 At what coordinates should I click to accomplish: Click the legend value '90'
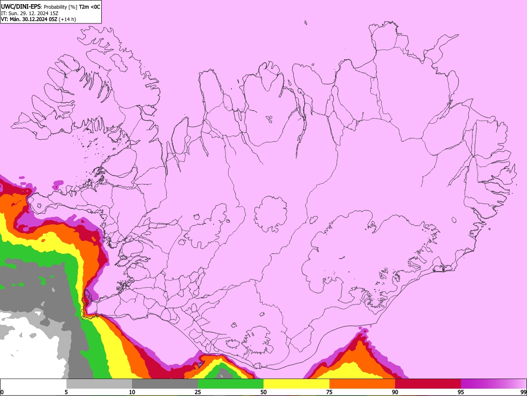pos(395,392)
